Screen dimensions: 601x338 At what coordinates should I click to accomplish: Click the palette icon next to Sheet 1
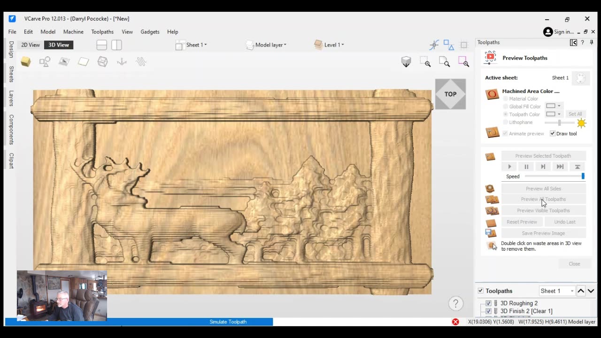(x=581, y=78)
